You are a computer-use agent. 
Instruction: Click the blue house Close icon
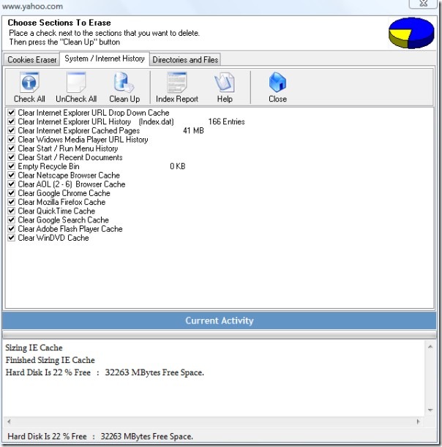point(277,83)
